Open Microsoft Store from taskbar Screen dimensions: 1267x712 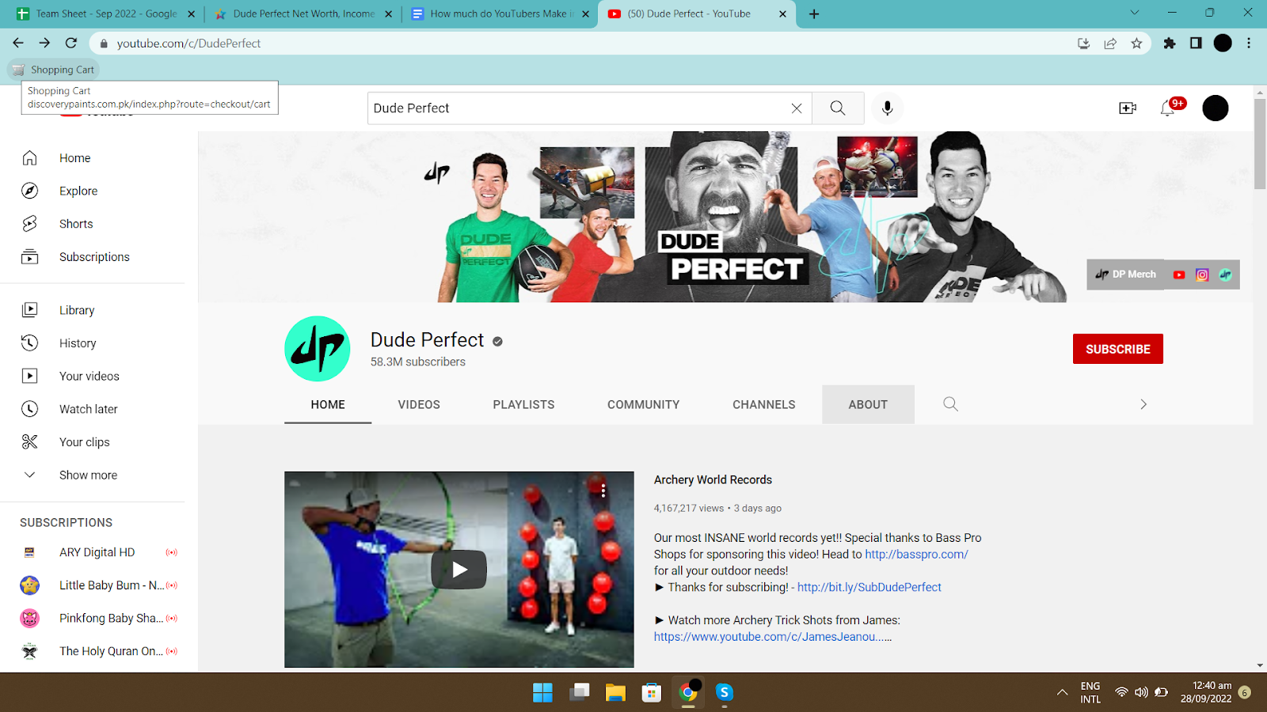click(652, 693)
